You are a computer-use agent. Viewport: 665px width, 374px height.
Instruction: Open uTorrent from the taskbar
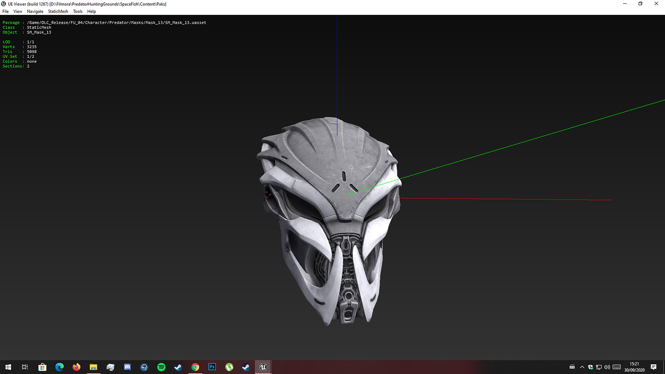(x=229, y=367)
